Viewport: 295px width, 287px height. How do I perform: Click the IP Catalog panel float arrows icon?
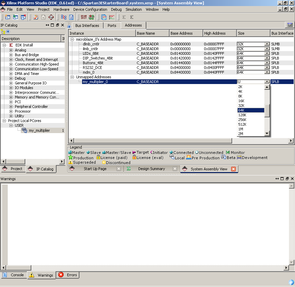click(47, 25)
